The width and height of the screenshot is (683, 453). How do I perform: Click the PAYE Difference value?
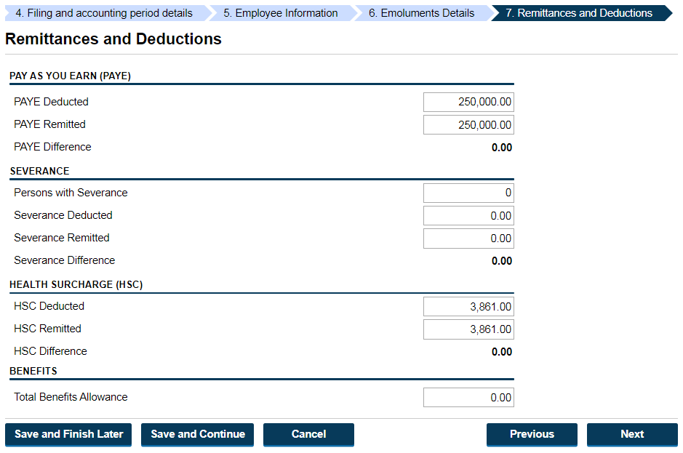pos(501,148)
